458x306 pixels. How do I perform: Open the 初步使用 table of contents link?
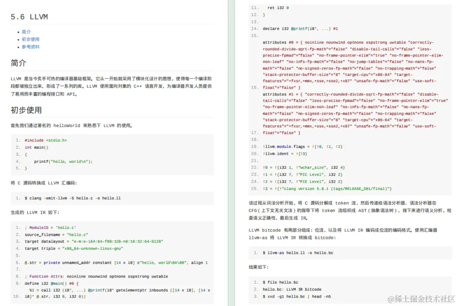(x=31, y=39)
